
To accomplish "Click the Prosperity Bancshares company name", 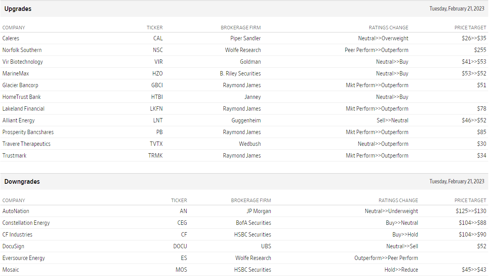I will (28, 132).
